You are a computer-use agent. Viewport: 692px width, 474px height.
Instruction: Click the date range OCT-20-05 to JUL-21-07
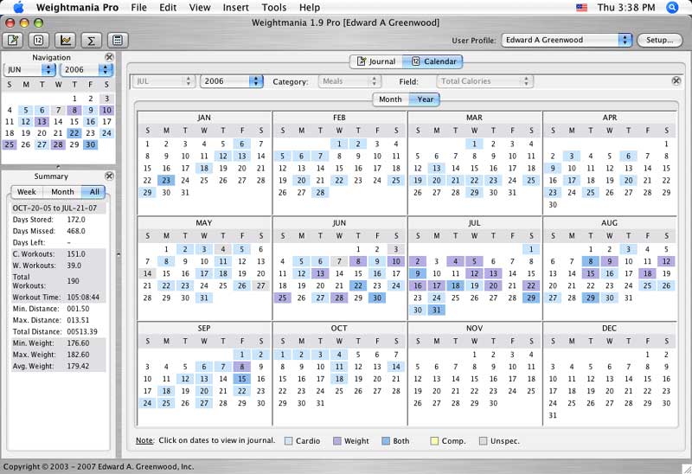[x=54, y=208]
